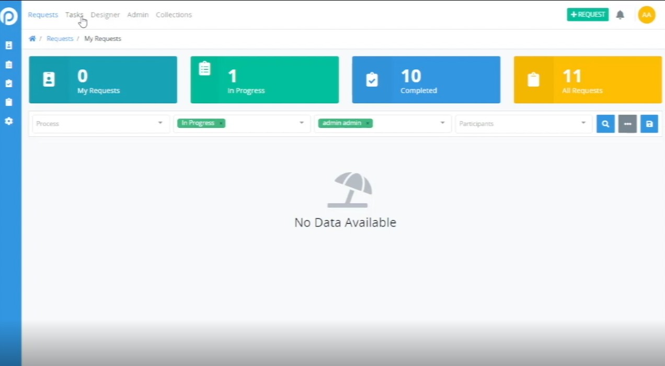Viewport: 665px width, 366px height.
Task: Expand the Process dropdown
Action: pos(160,123)
